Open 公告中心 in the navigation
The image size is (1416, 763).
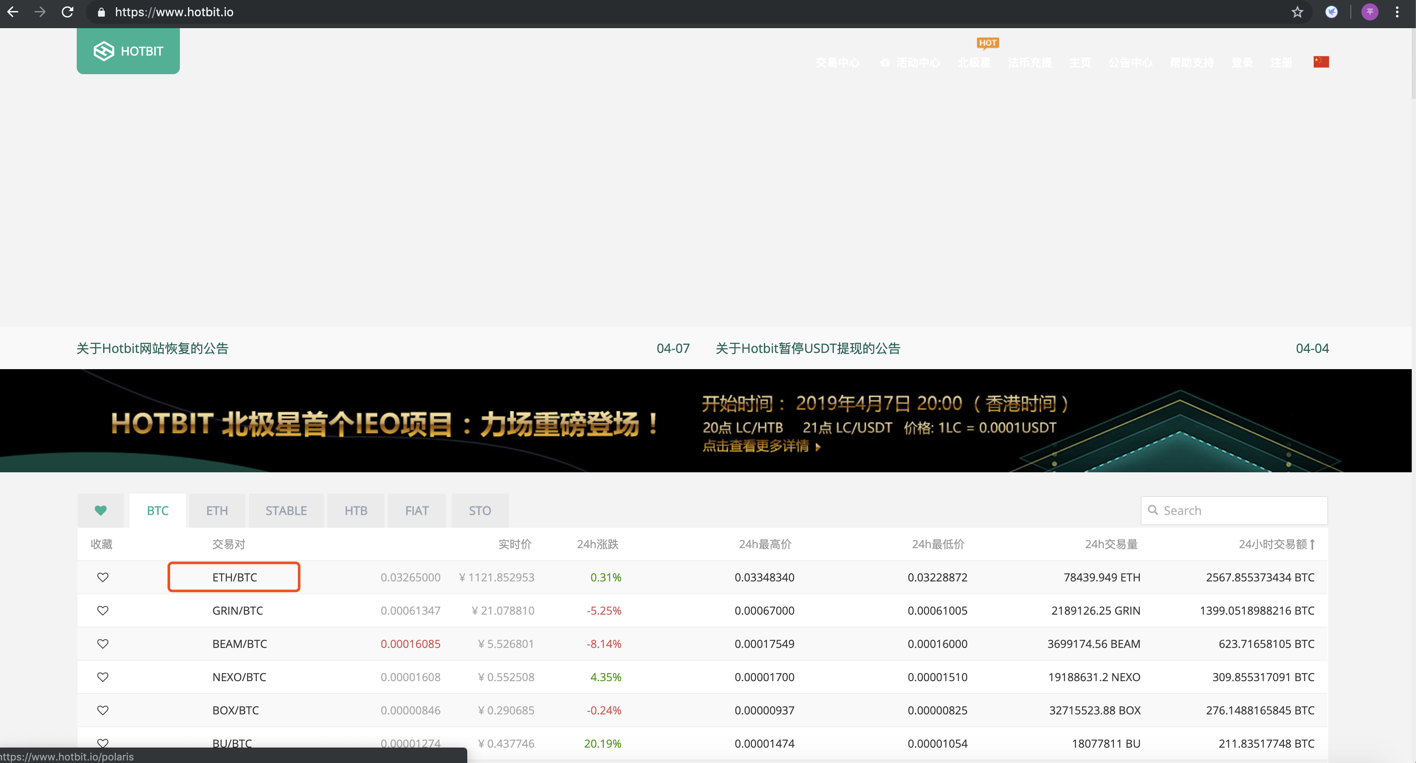[x=1130, y=63]
